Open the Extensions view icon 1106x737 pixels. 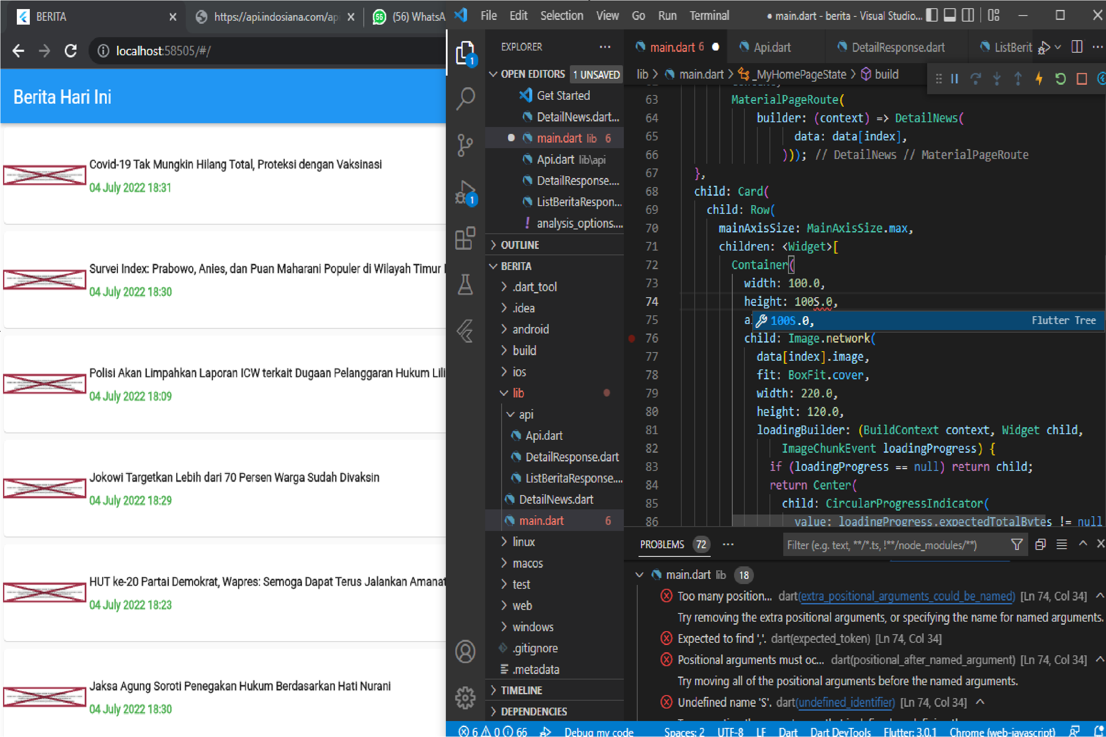(x=465, y=238)
